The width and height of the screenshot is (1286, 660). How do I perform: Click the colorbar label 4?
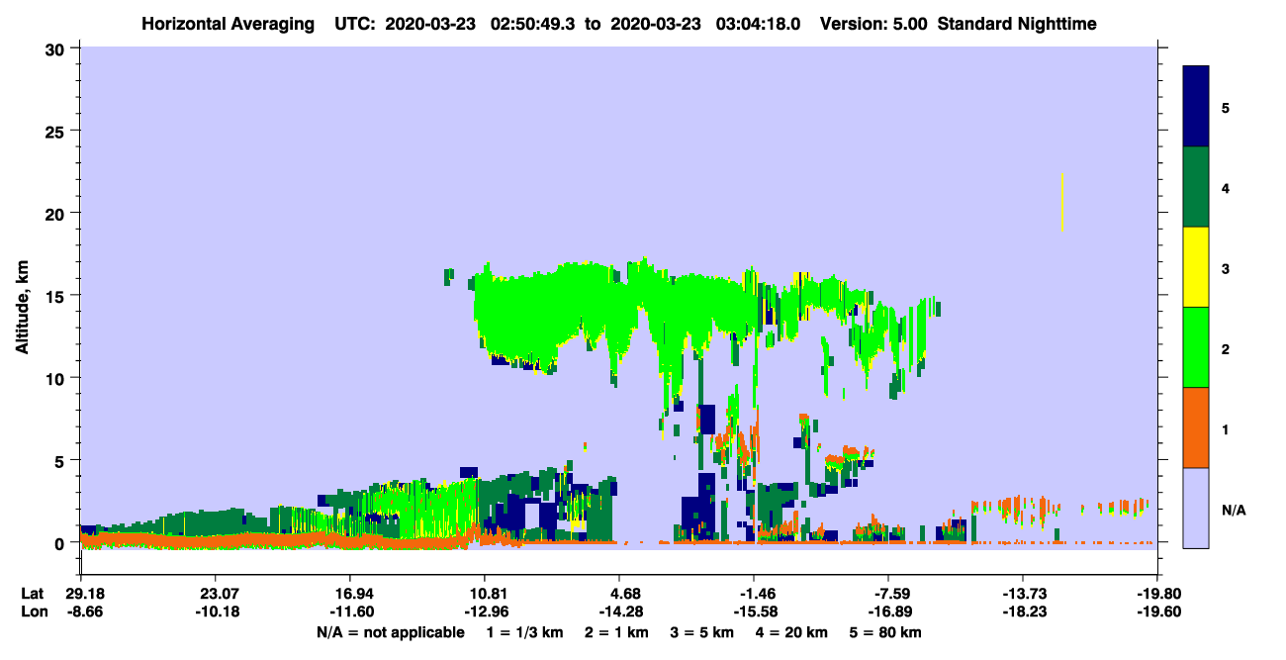(x=1226, y=188)
